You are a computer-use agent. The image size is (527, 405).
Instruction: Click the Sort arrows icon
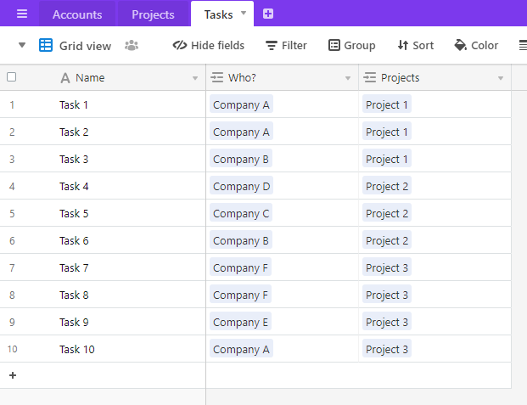coord(402,45)
